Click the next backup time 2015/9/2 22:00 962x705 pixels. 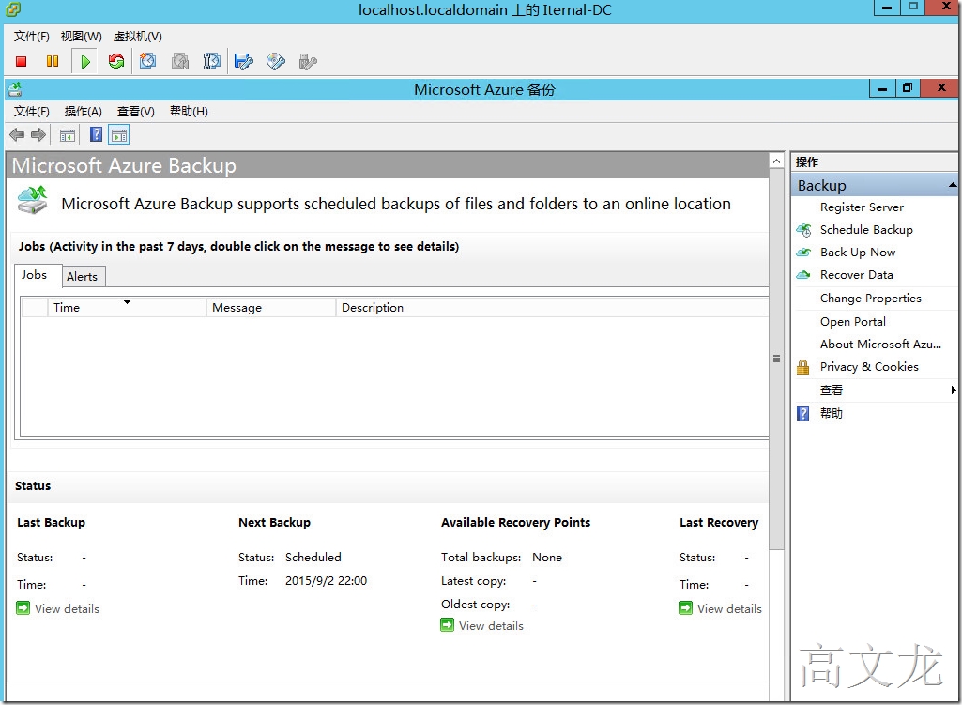click(326, 581)
